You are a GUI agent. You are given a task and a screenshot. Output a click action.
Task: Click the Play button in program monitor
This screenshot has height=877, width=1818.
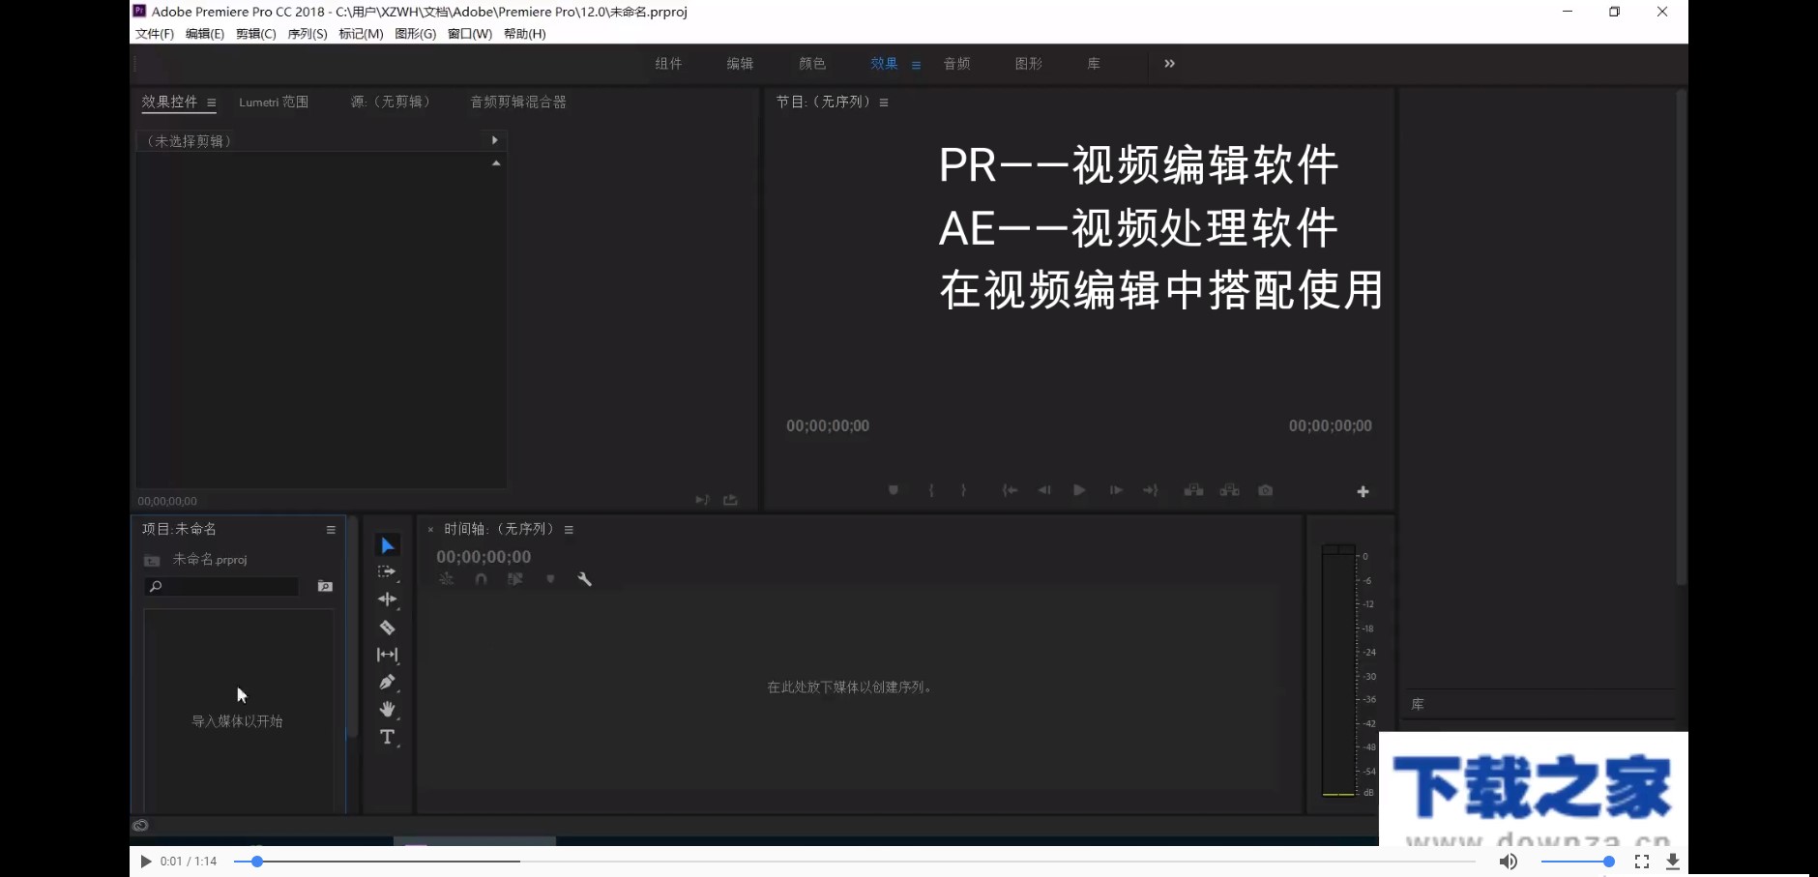coord(1079,490)
